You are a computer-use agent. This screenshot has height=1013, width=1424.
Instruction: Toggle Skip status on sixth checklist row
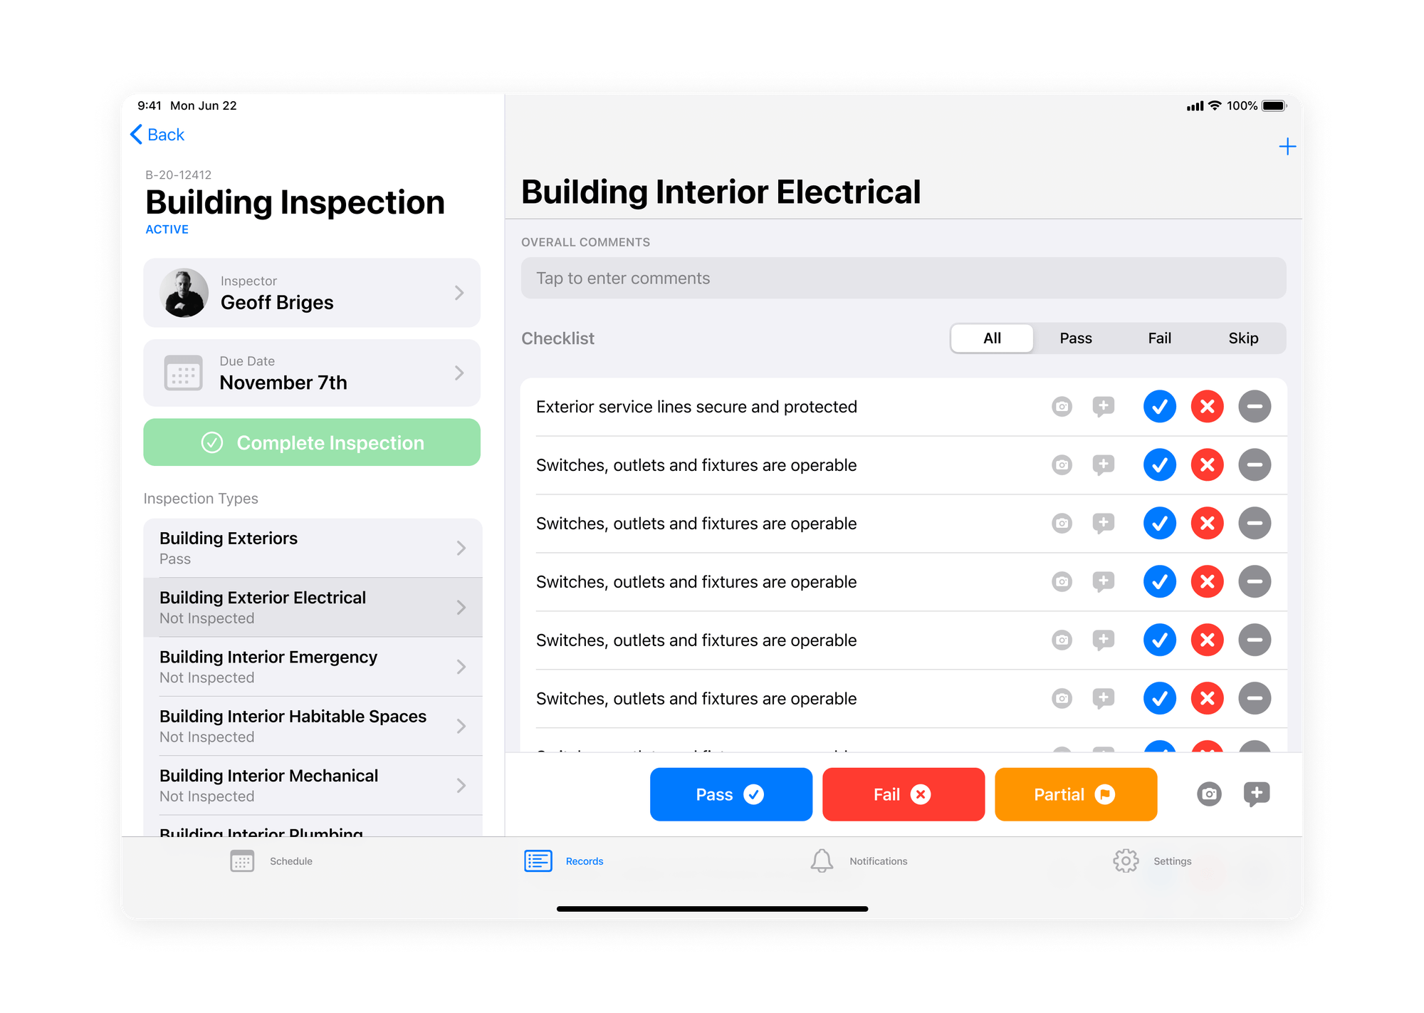1252,697
